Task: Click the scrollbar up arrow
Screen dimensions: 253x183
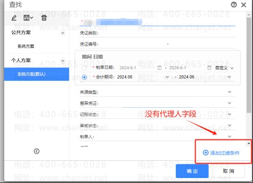Action: [248, 15]
